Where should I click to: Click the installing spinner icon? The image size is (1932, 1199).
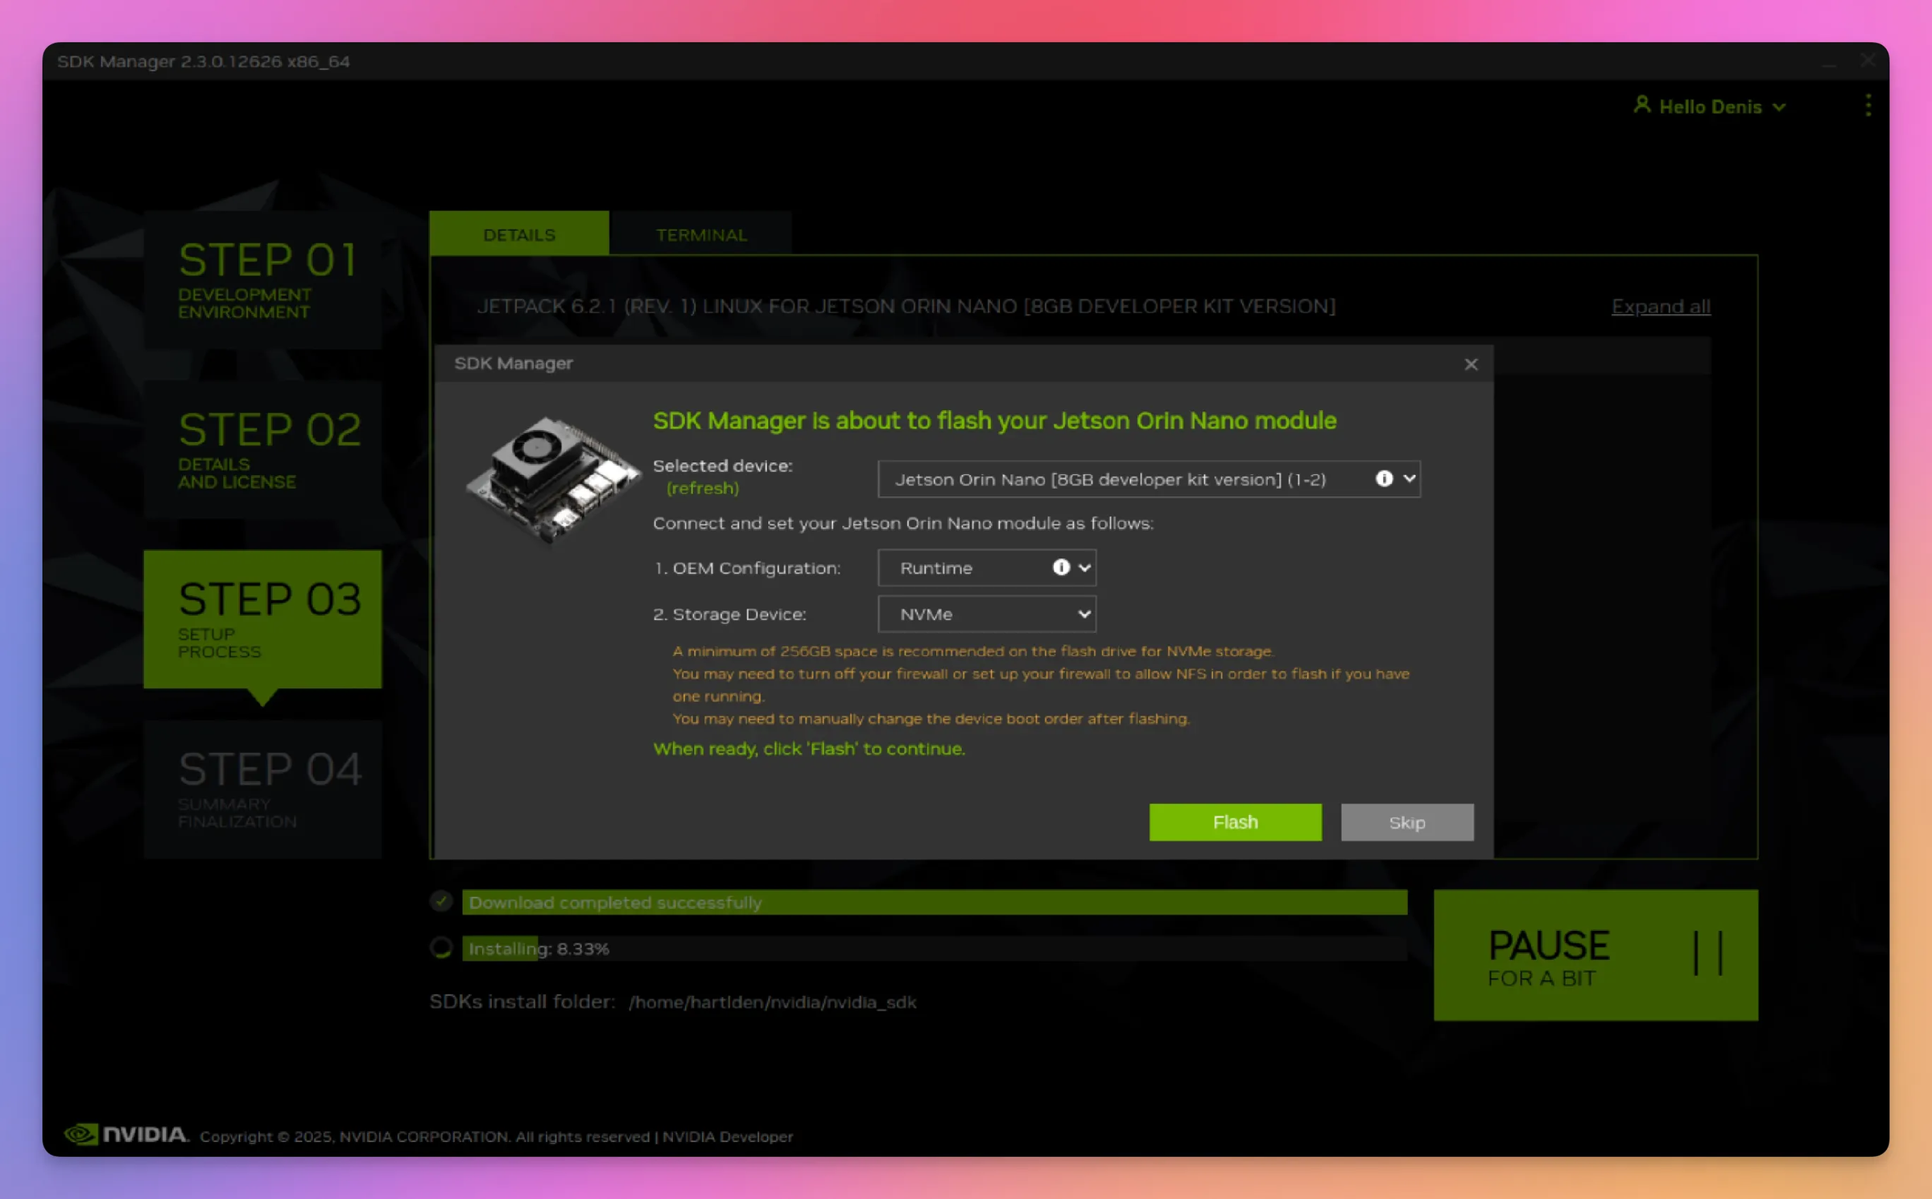click(441, 948)
